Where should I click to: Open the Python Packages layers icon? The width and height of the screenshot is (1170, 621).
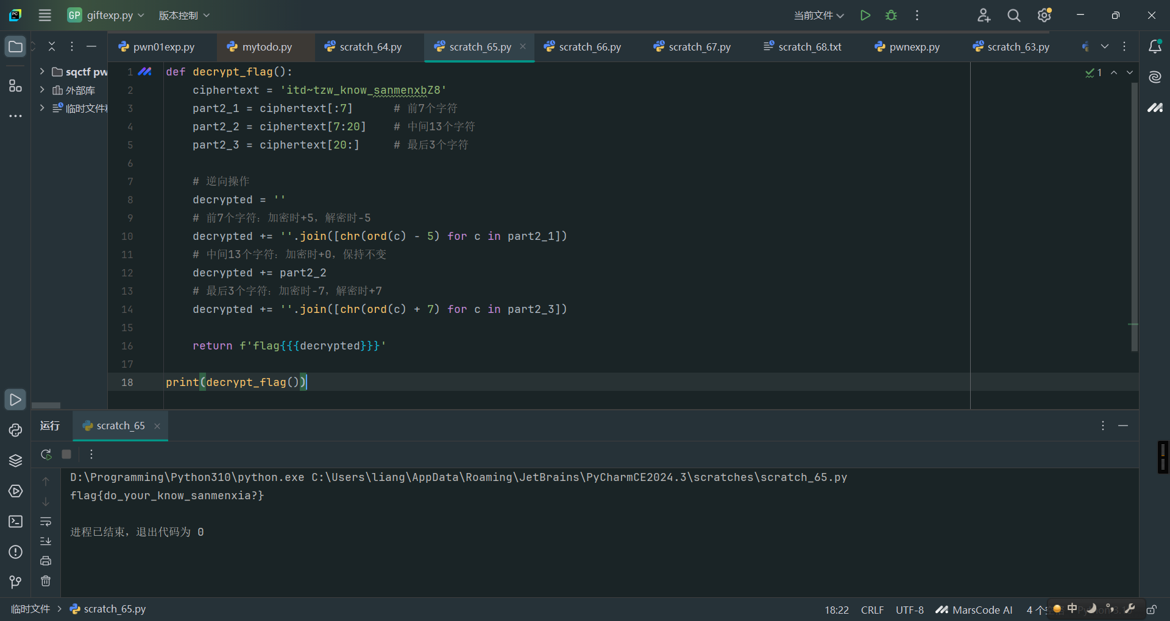15,461
